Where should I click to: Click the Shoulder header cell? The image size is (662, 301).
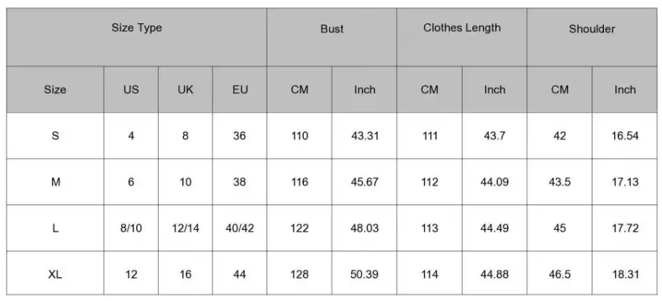(592, 29)
